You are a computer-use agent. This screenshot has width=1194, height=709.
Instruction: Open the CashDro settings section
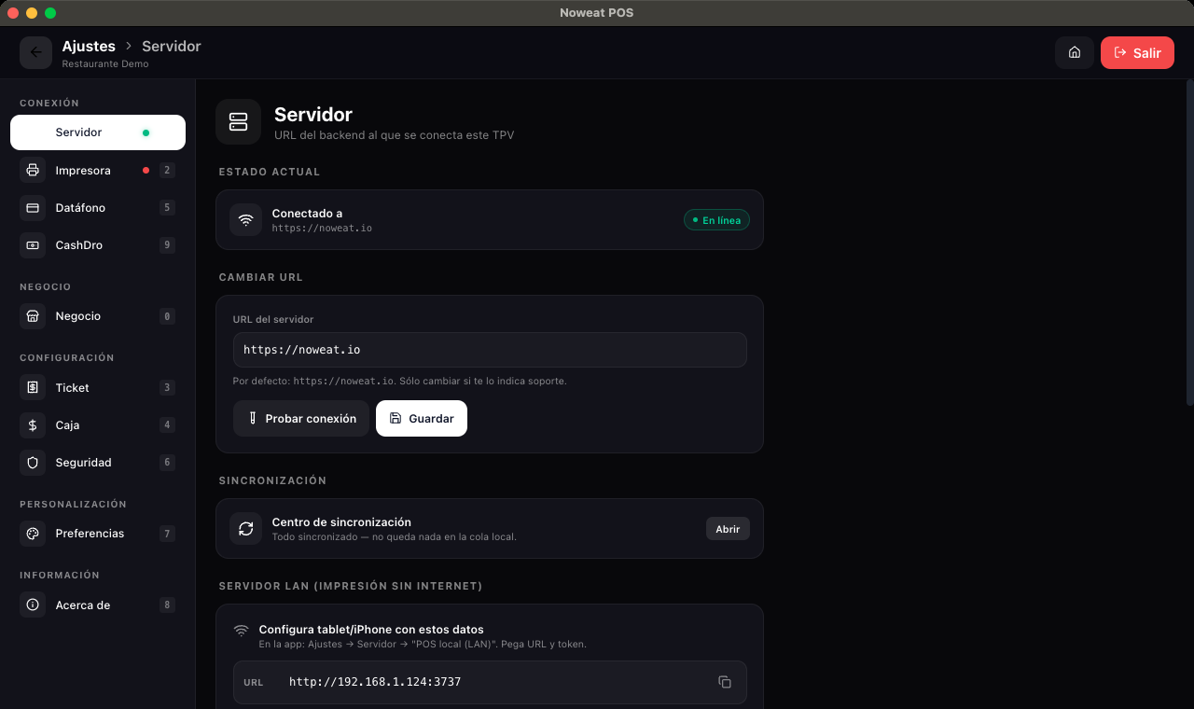click(x=98, y=244)
